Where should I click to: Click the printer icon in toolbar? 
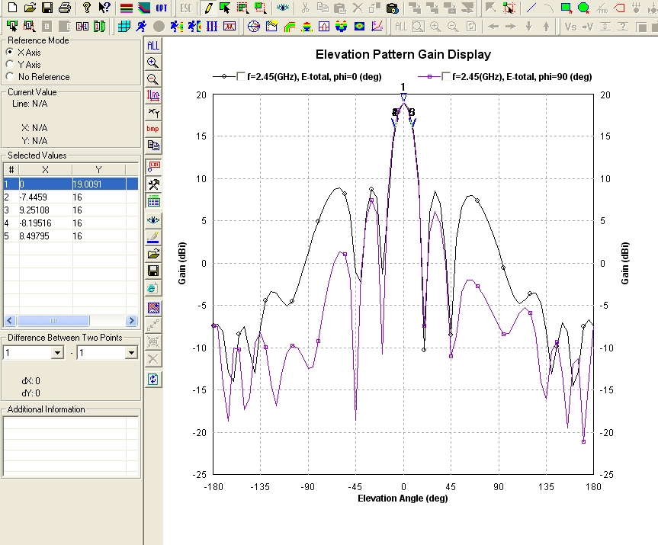point(65,8)
